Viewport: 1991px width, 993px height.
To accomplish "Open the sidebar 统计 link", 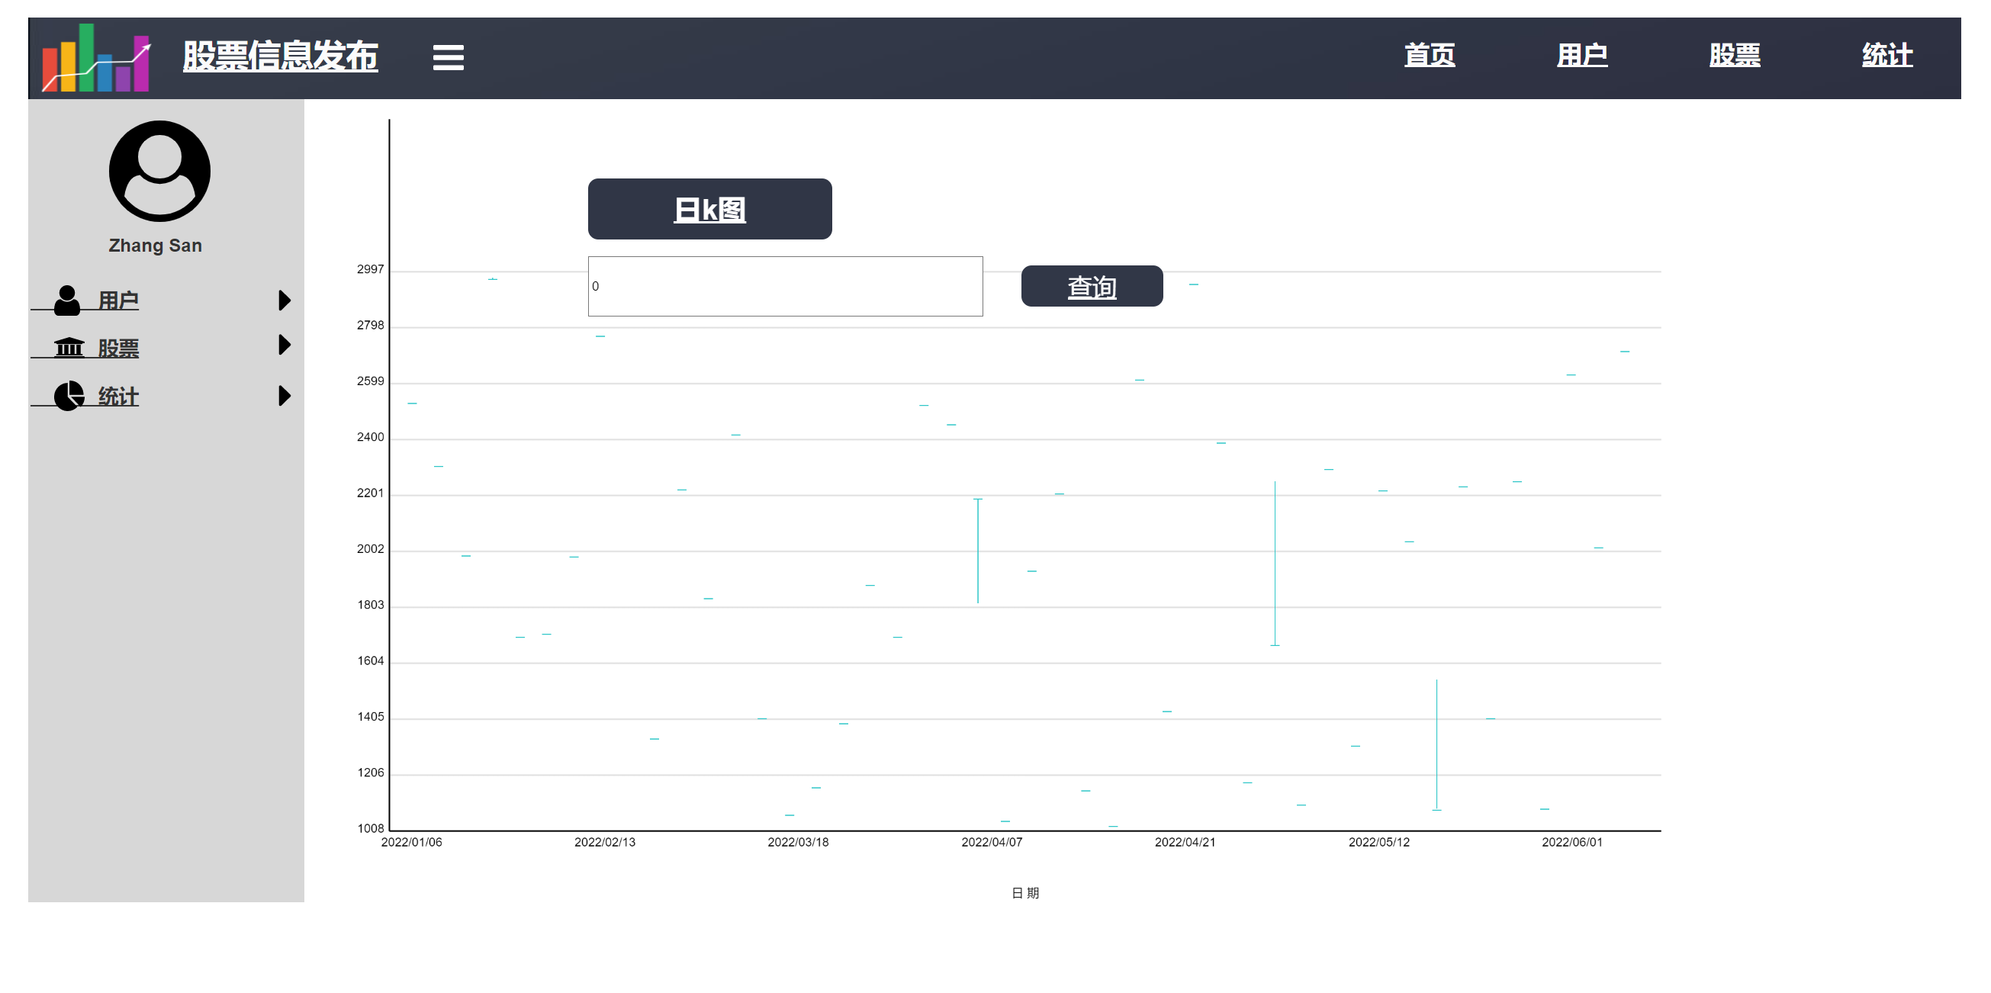I will 118,397.
